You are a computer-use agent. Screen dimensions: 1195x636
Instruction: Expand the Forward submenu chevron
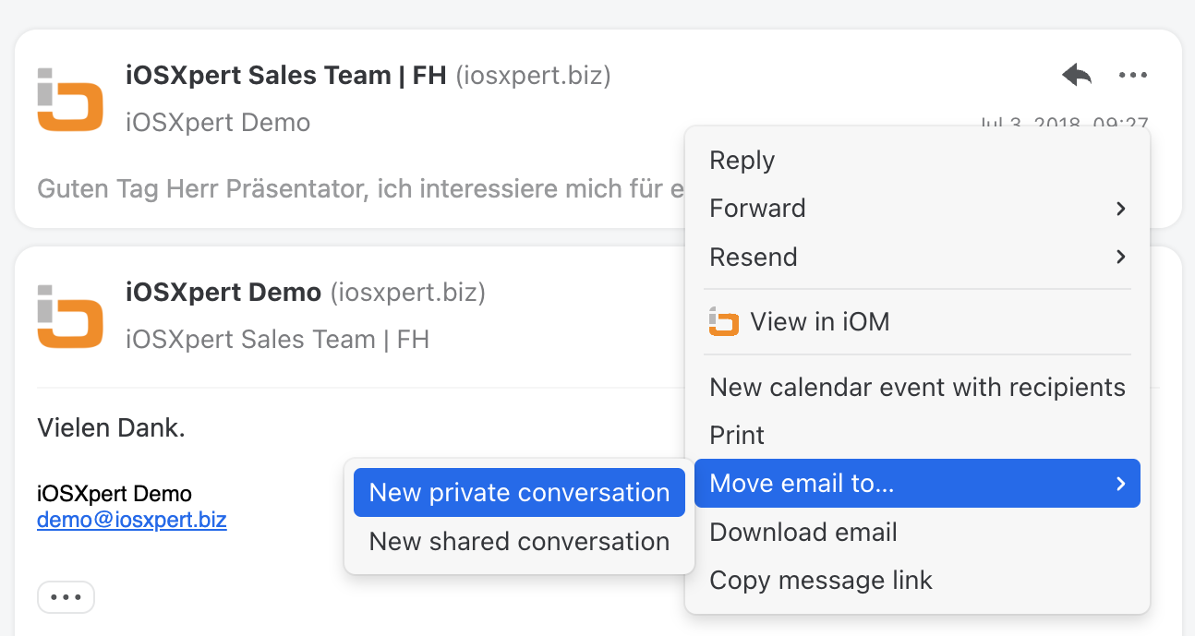pyautogui.click(x=1120, y=209)
